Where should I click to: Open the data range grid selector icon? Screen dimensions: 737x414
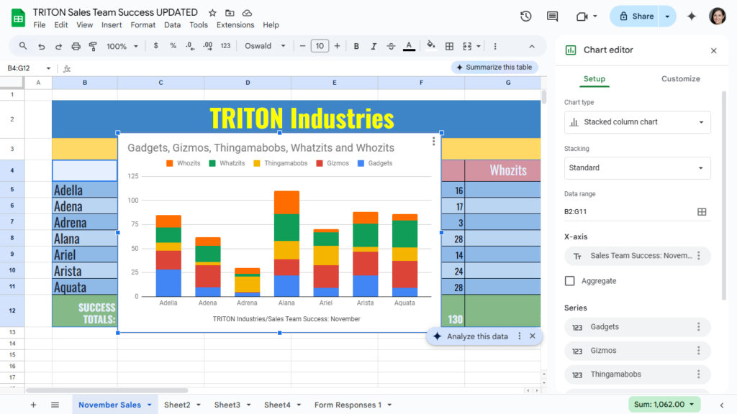click(702, 212)
